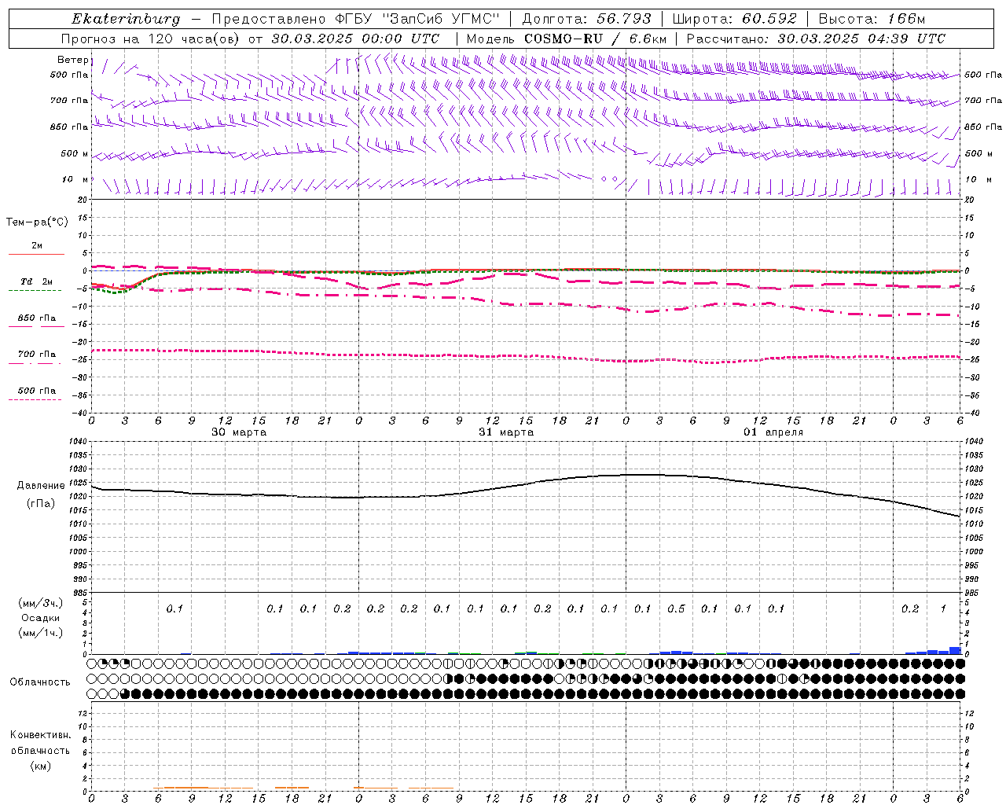1006x805 pixels.
Task: Click the "Ветер" wind panel label
Action: click(x=73, y=60)
